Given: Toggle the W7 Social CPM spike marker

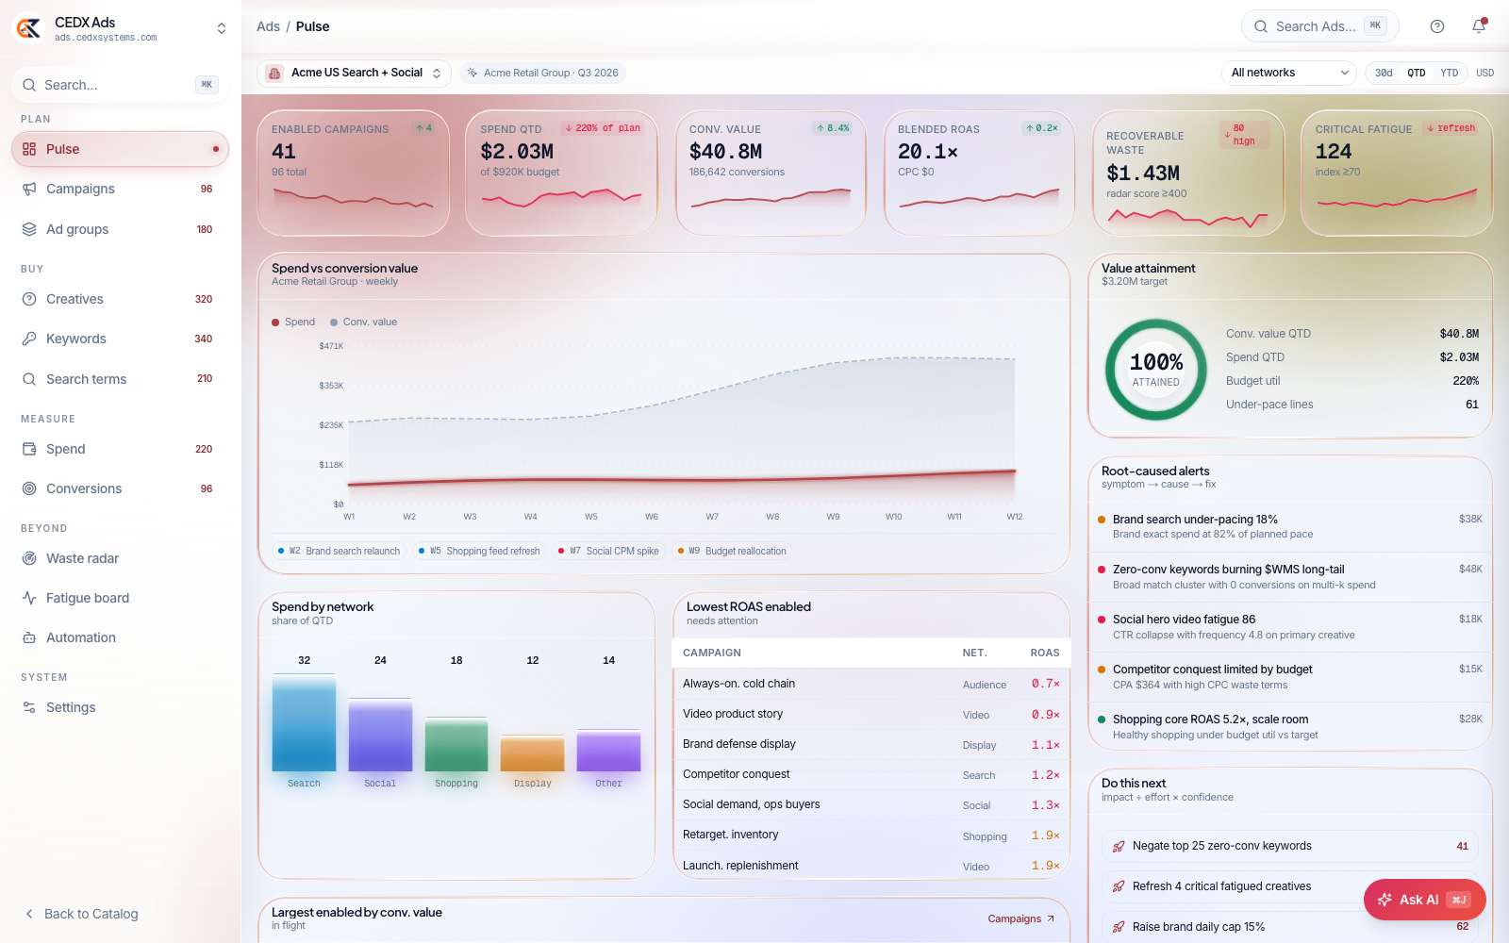Looking at the screenshot, I should point(608,551).
